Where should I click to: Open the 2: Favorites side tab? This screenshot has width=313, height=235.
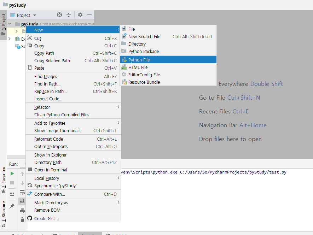(4, 181)
